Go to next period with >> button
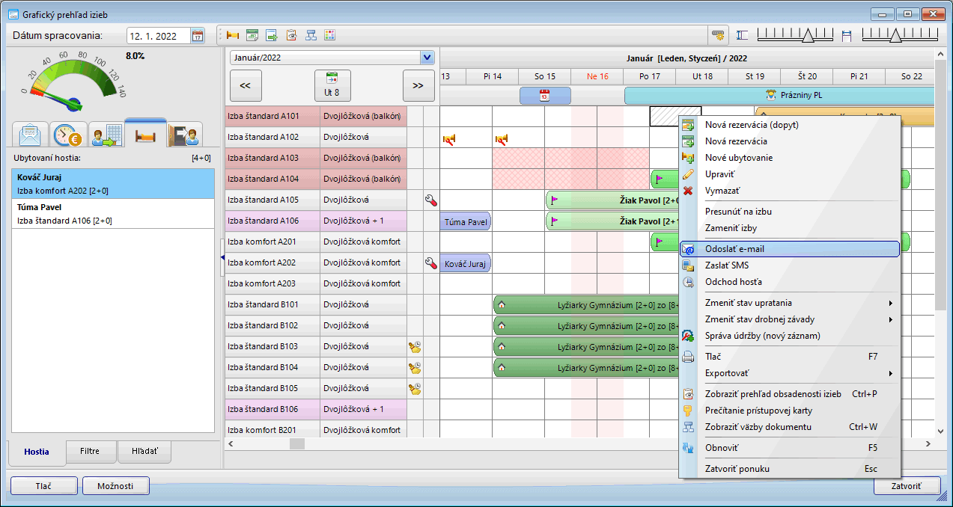Screen dimensions: 953x507 point(418,86)
